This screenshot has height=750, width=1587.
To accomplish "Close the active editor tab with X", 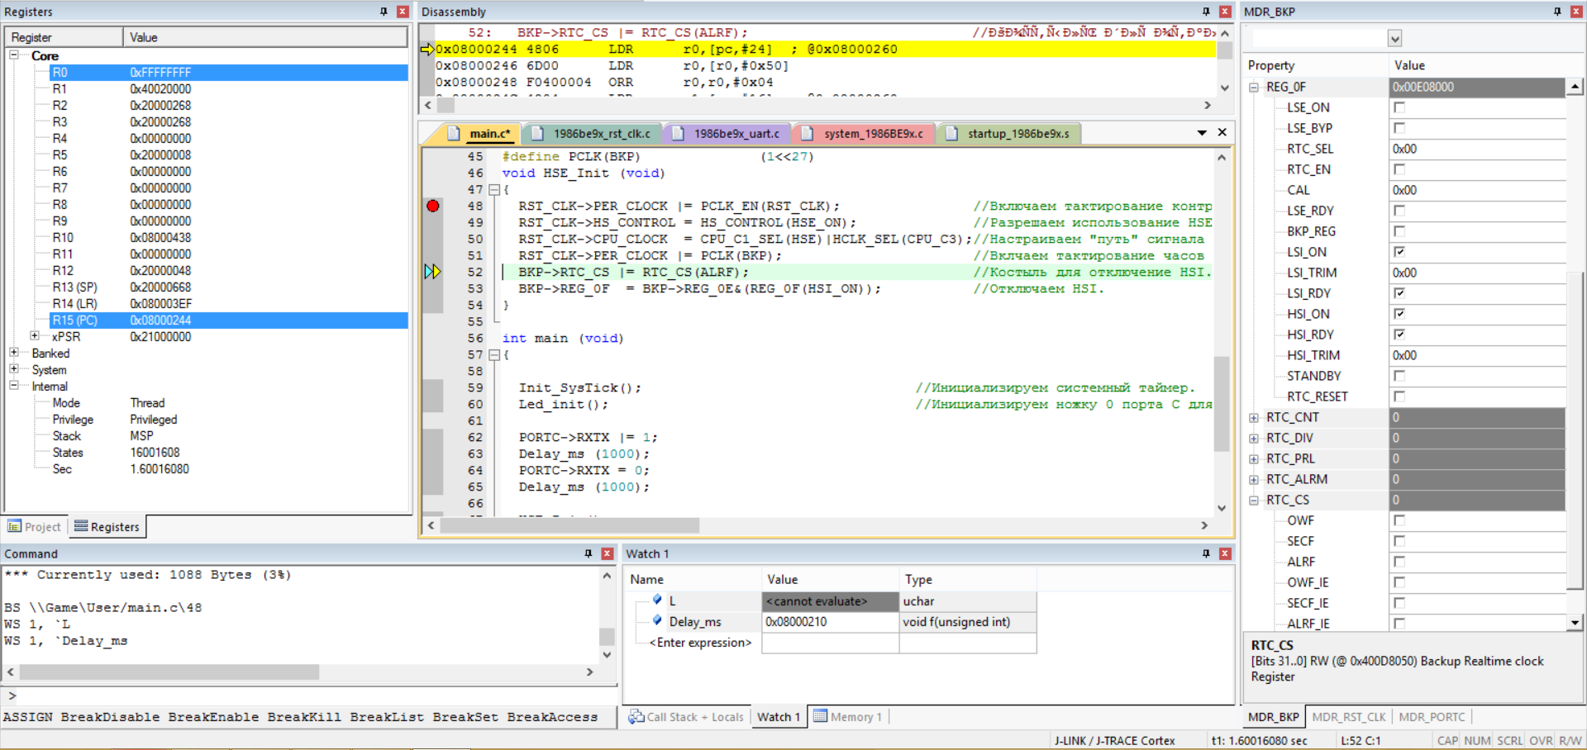I will coord(1222,132).
